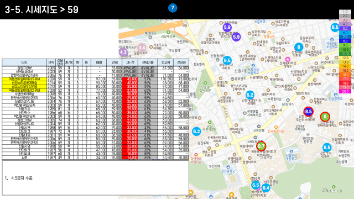354x199 pixels.
Task: Click the light blue 6 map marker
Action: [x=299, y=47]
